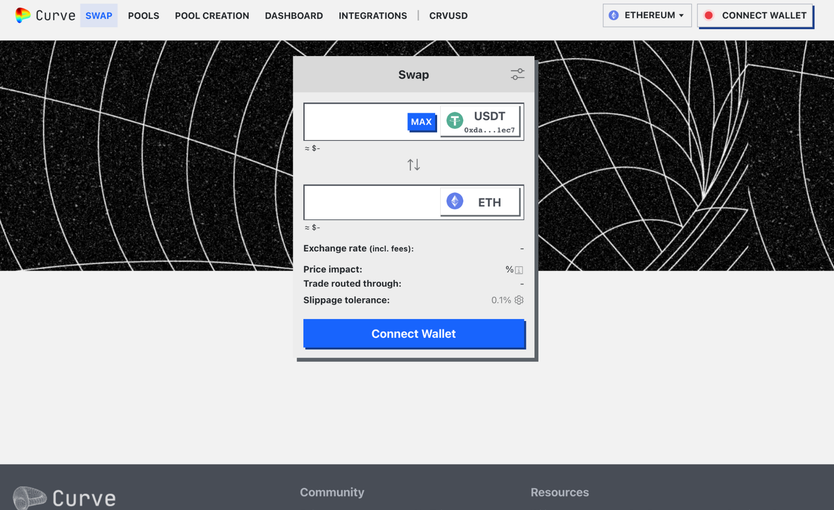Click the 0xda...1ec7 token address
The width and height of the screenshot is (834, 510).
pyautogui.click(x=489, y=130)
